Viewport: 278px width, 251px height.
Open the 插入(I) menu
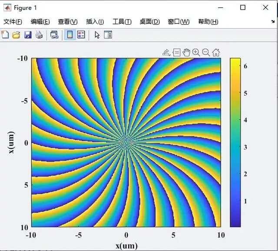click(95, 22)
